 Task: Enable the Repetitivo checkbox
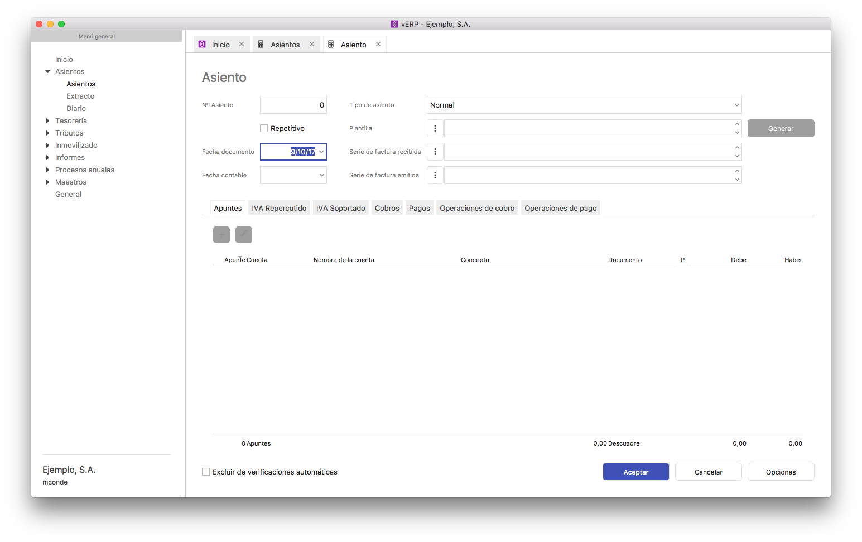point(264,128)
